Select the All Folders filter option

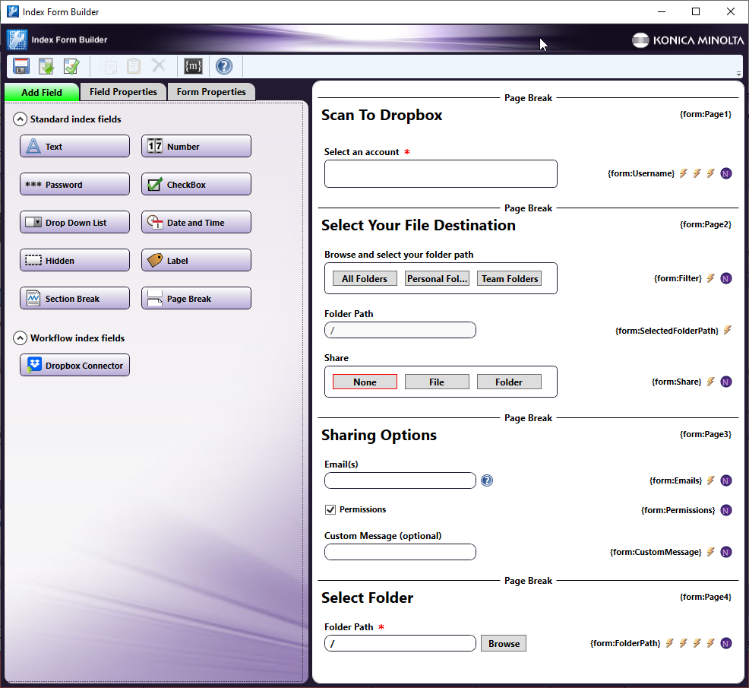coord(365,279)
